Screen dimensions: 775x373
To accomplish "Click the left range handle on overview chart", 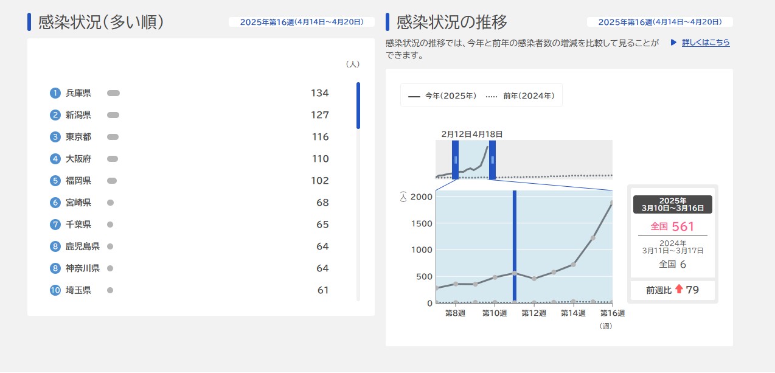I will 455,160.
